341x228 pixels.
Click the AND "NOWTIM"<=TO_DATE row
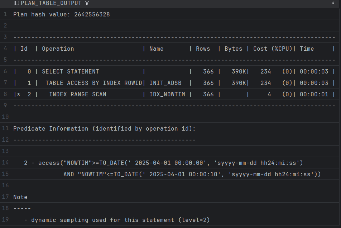176,174
